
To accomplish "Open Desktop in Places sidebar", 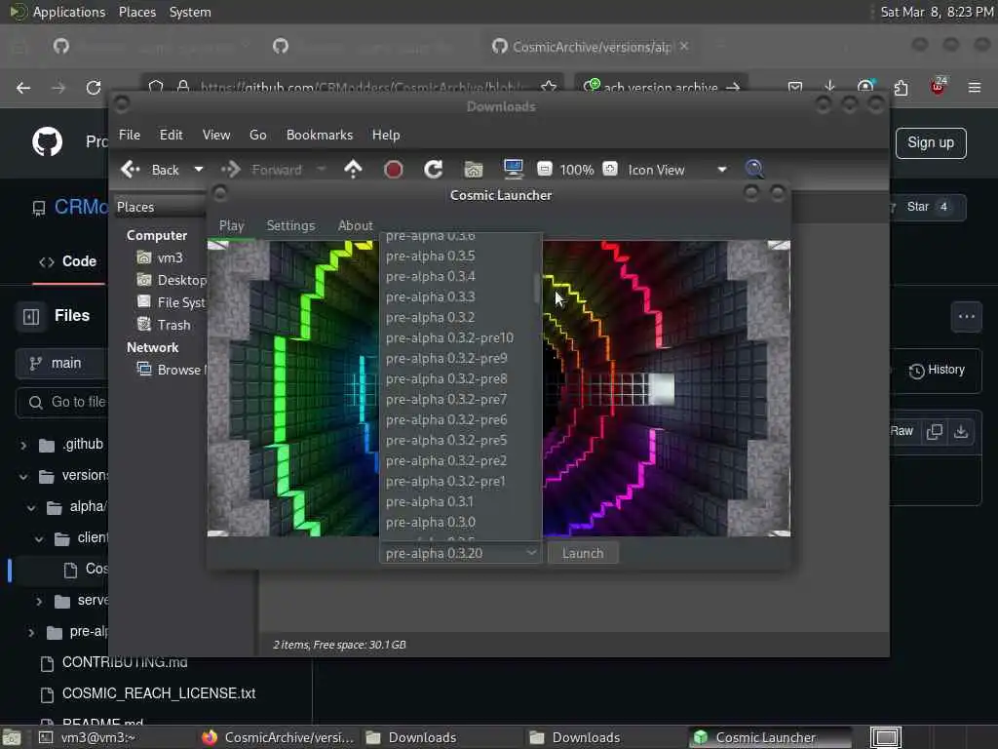I will pos(172,280).
